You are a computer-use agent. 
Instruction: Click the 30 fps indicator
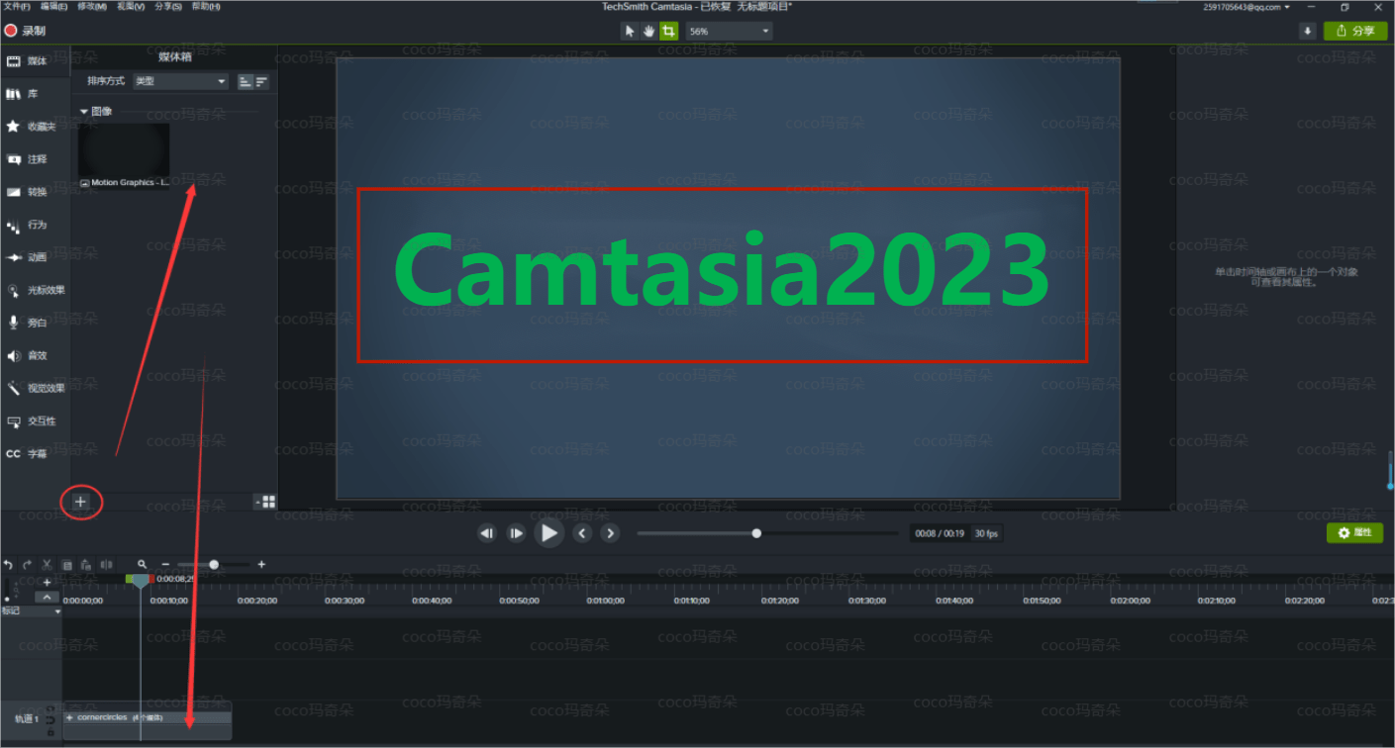pyautogui.click(x=986, y=533)
